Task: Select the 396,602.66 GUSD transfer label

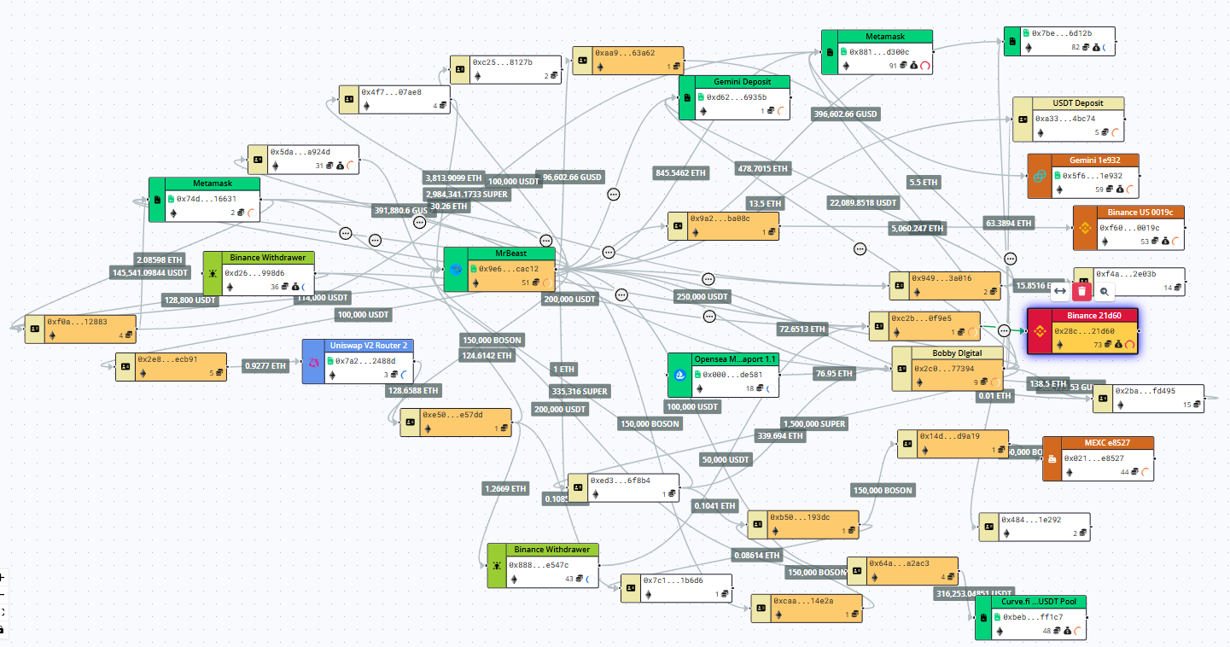Action: pos(845,114)
